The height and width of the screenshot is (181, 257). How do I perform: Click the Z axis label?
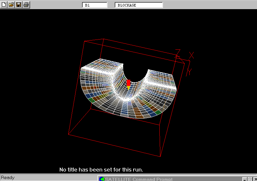(x=178, y=53)
